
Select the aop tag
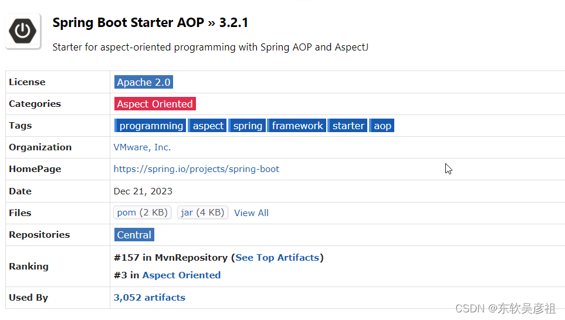coord(382,126)
